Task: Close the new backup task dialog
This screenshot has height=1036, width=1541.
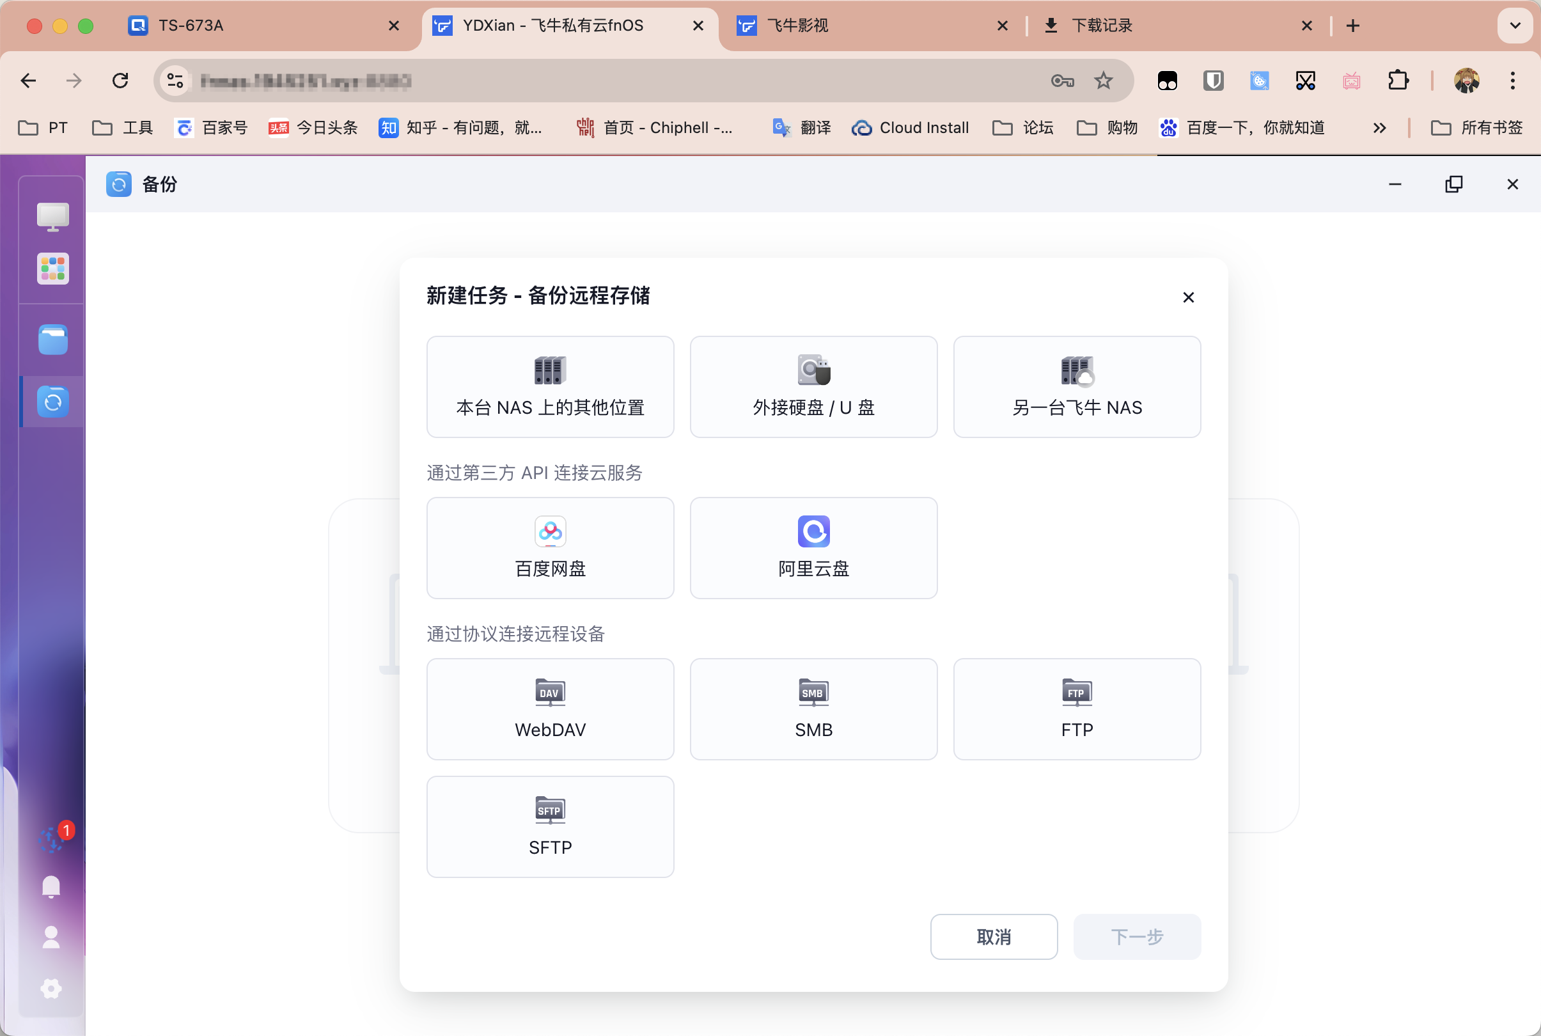Action: click(x=1188, y=297)
